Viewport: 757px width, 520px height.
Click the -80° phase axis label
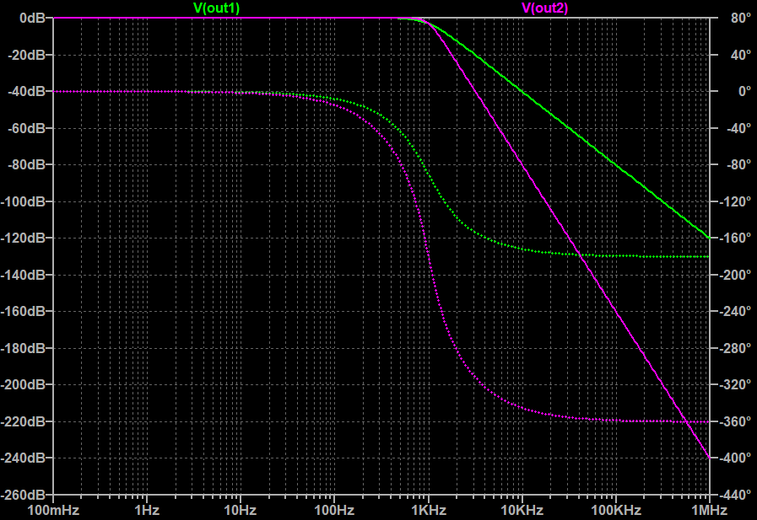738,165
